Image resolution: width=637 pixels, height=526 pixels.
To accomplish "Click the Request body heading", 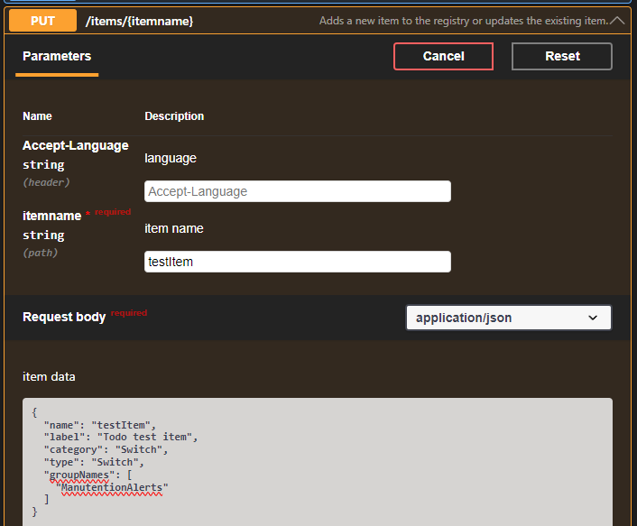I will coord(64,317).
